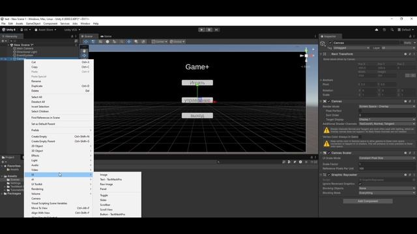Select Button - TextMeshPro in UI submenu

coord(117,214)
